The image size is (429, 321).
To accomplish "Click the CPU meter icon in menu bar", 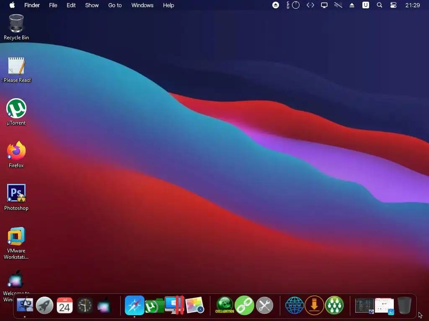I will click(x=293, y=5).
